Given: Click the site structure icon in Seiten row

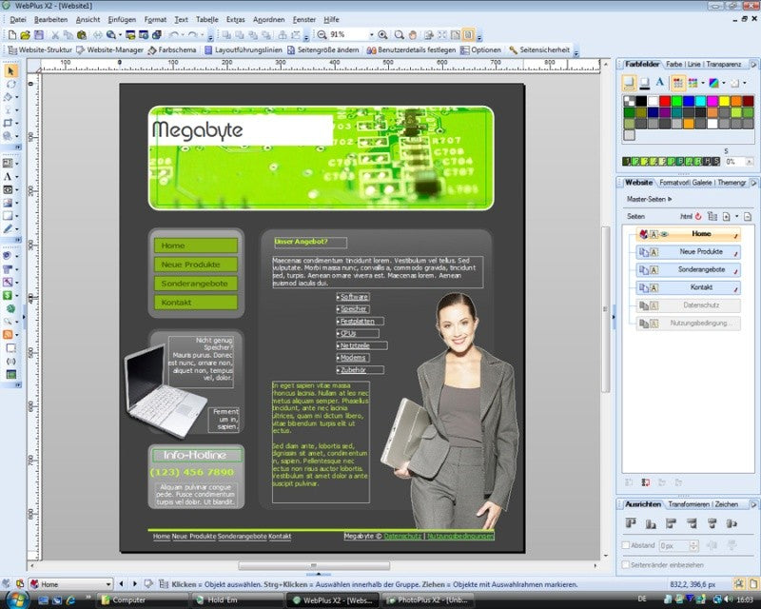Looking at the screenshot, I should pyautogui.click(x=712, y=217).
